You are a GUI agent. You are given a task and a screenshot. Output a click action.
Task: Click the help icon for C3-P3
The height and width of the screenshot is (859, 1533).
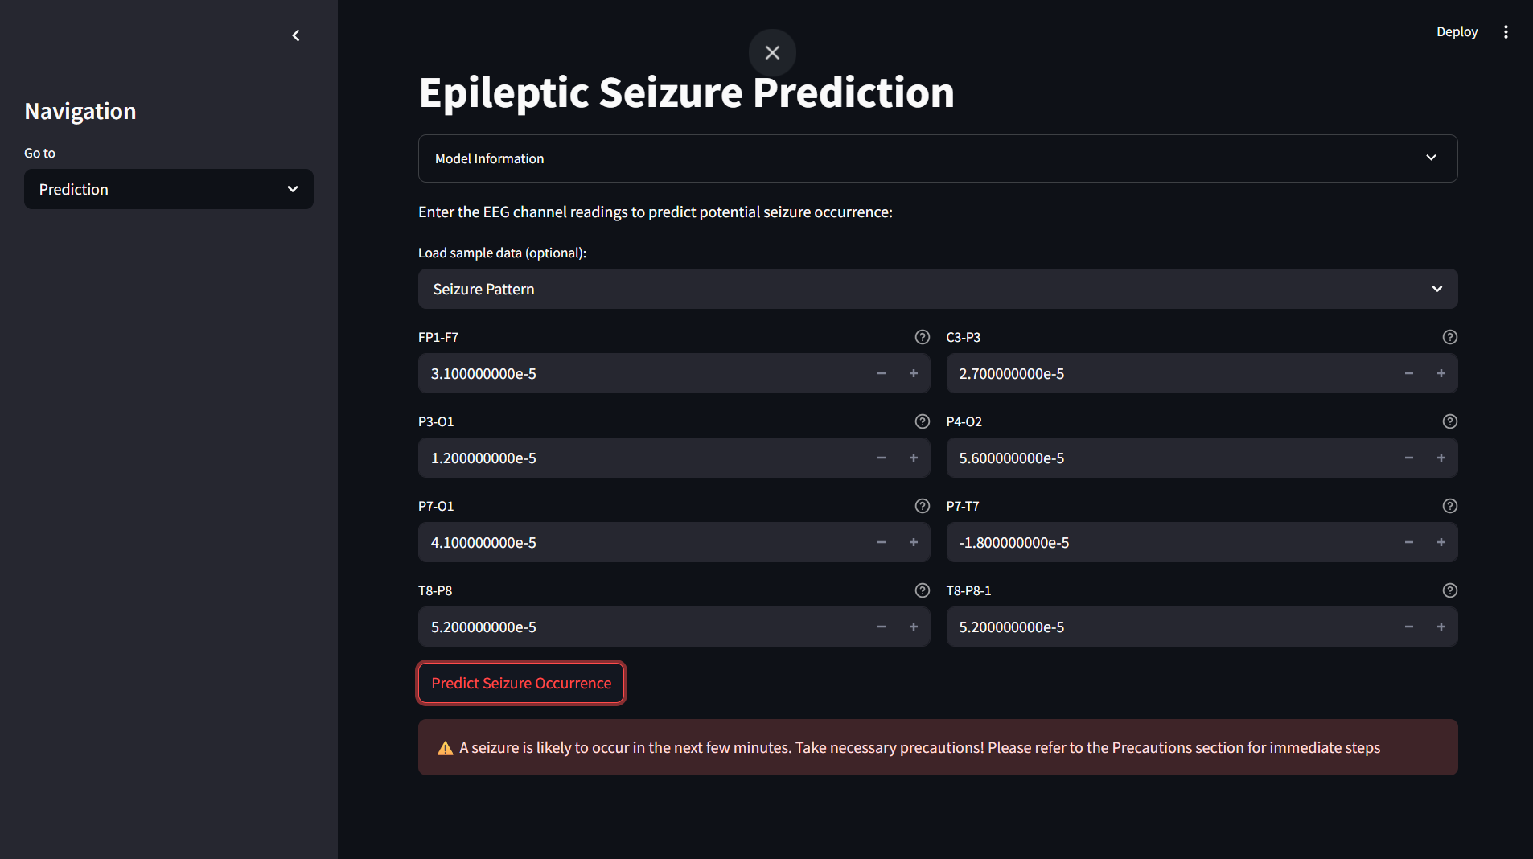click(x=1449, y=337)
